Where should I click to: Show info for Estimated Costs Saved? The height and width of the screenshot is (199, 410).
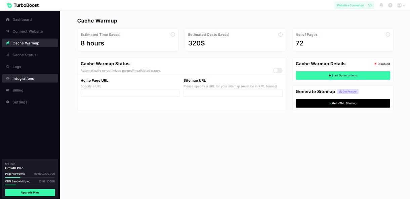[x=280, y=35]
